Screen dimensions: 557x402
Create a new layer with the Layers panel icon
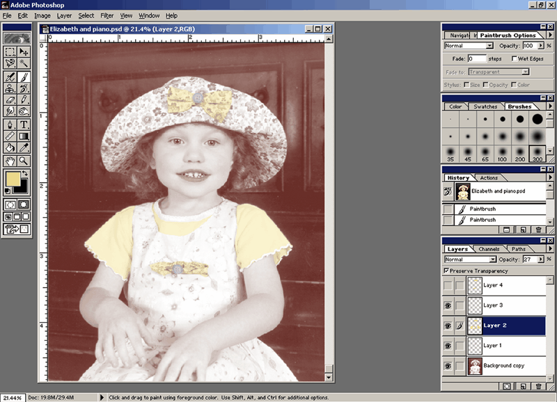click(522, 385)
